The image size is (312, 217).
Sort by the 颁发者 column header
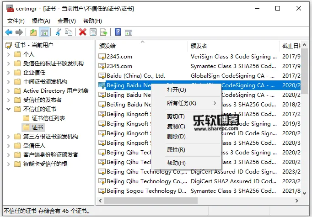point(234,46)
